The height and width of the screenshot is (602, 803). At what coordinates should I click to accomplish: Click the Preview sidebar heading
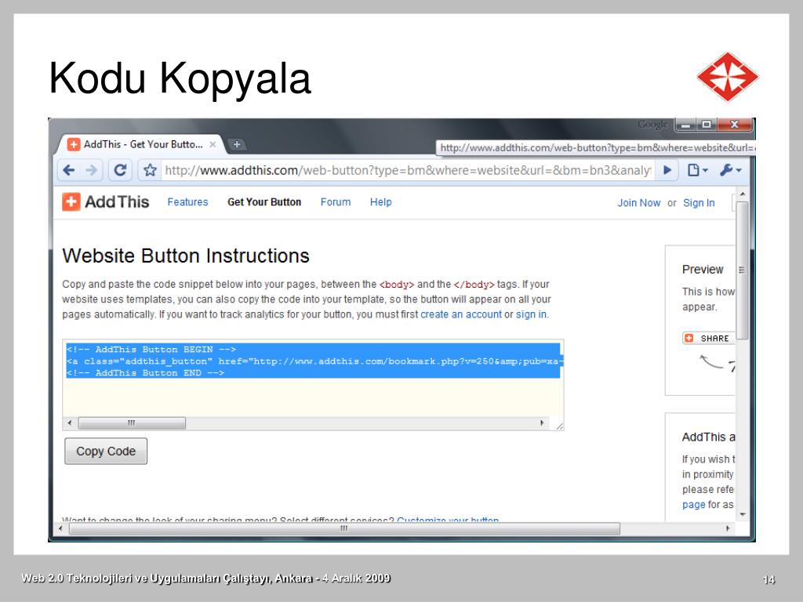pyautogui.click(x=702, y=270)
